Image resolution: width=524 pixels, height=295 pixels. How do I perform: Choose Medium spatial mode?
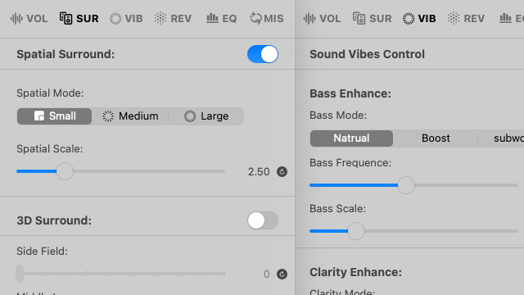coord(130,116)
